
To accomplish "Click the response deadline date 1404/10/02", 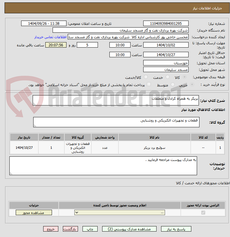I will [166, 45].
